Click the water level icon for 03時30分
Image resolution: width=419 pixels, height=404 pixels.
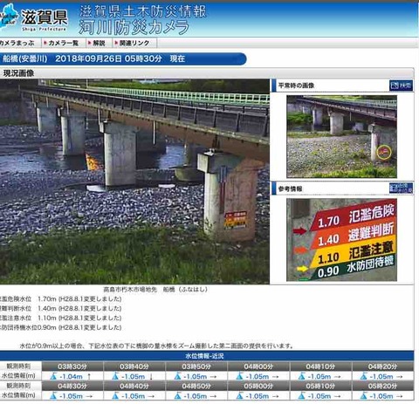(53, 376)
